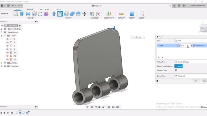Screen dimensions: 207x116
Task: Collapse the Origin folder
Action: pos(1,36)
